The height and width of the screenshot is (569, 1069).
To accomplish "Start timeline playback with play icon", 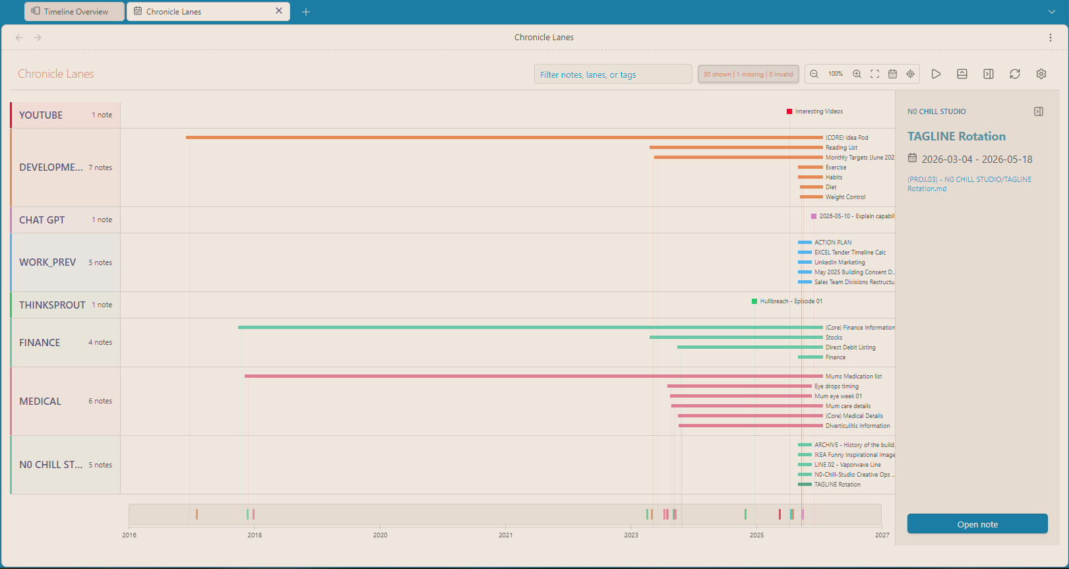I will pyautogui.click(x=936, y=74).
